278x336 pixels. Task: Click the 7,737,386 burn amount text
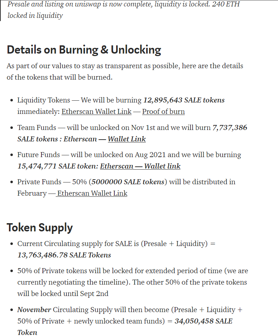(x=230, y=128)
